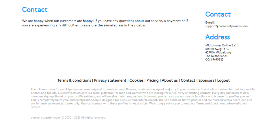Click the Klarinetweg 16-G street address
This screenshot has width=277, height=123.
tap(217, 49)
